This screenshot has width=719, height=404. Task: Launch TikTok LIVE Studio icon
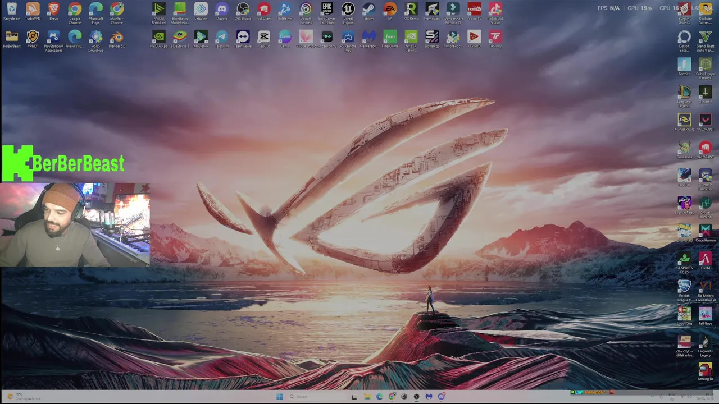(x=495, y=13)
